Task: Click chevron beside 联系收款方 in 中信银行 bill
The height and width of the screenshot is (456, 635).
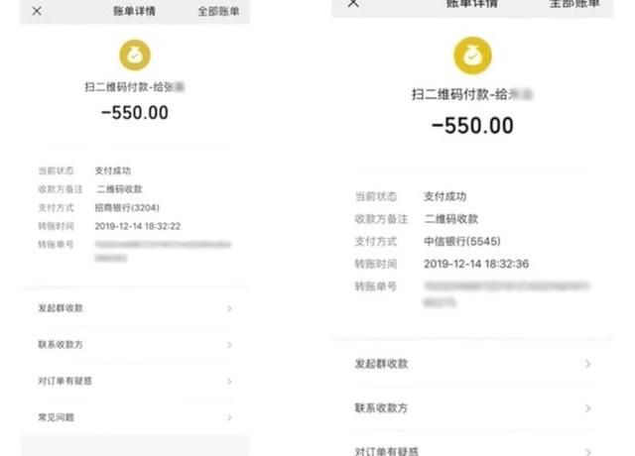Action: click(x=588, y=408)
